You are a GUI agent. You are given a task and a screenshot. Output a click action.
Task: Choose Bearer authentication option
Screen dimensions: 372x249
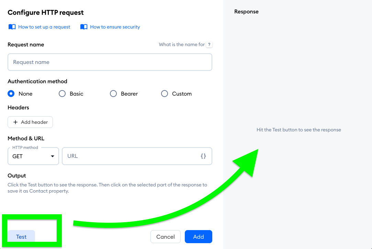pos(113,94)
